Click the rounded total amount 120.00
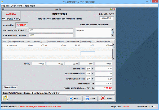 [x=104, y=88]
